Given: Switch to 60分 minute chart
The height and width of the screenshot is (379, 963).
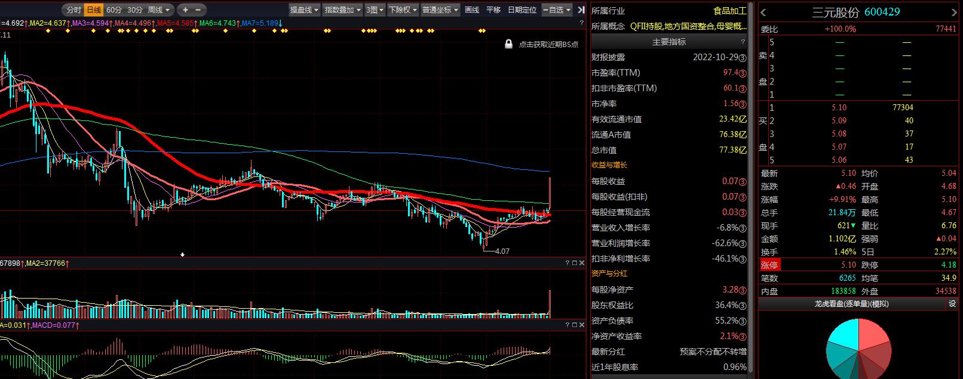Looking at the screenshot, I should click(x=114, y=10).
